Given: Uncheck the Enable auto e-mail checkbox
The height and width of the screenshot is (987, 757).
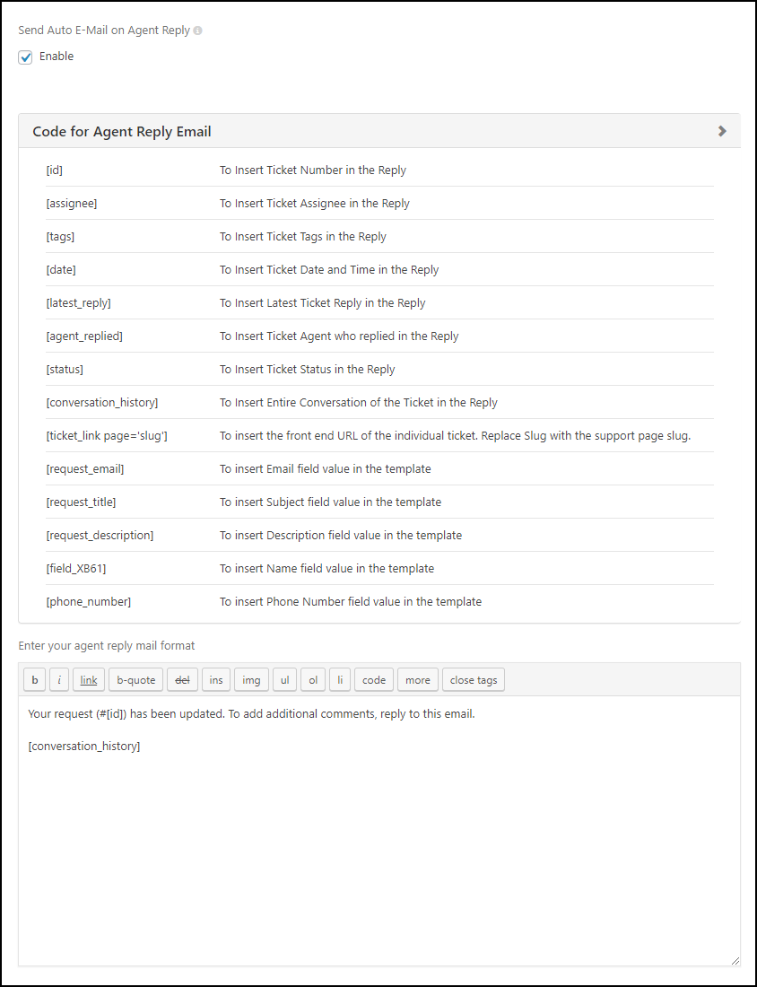Looking at the screenshot, I should (x=26, y=57).
